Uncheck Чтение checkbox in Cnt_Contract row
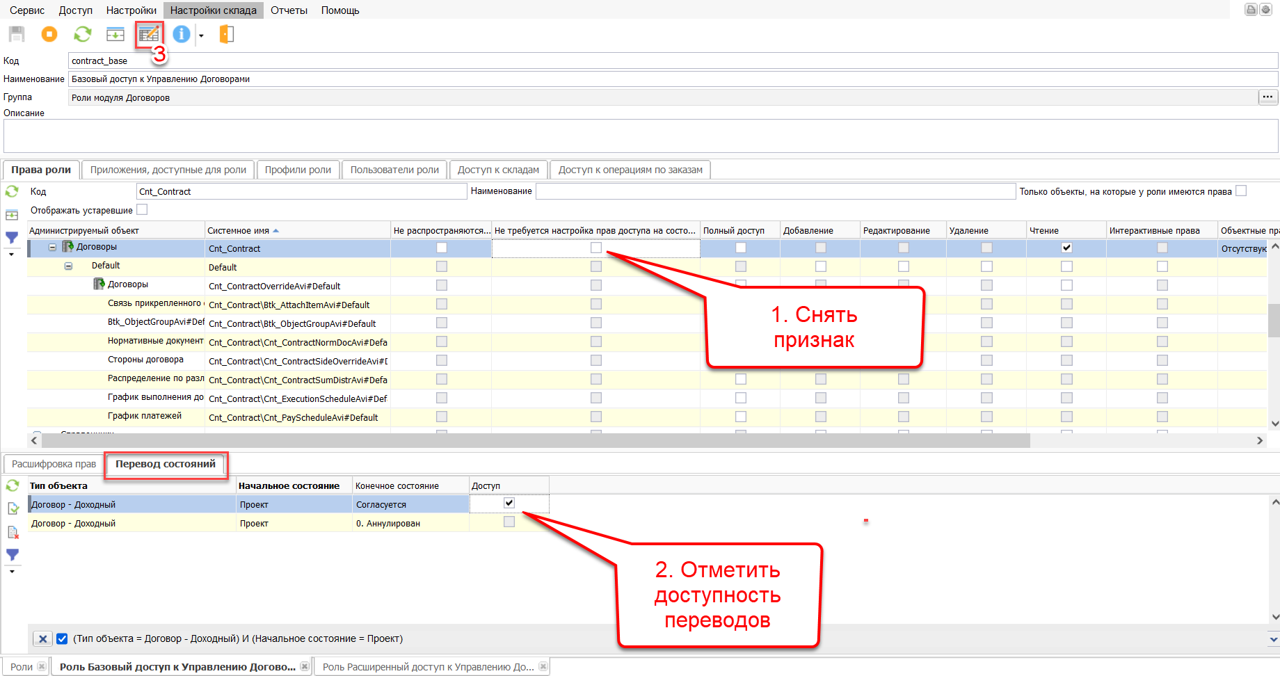Viewport: 1280px width, 676px height. pos(1066,248)
